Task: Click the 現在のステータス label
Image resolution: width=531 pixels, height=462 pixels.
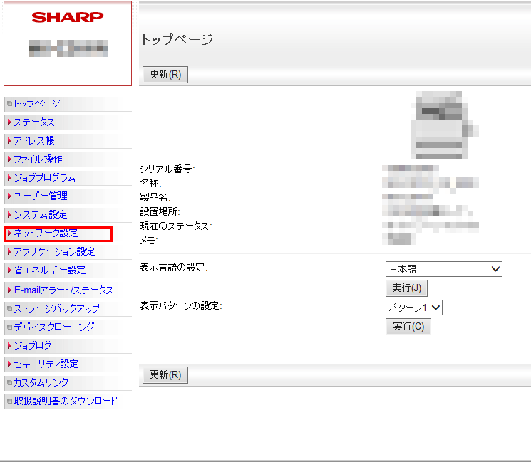Action: pos(176,226)
